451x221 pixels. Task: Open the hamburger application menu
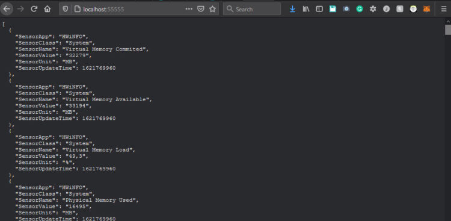(444, 9)
